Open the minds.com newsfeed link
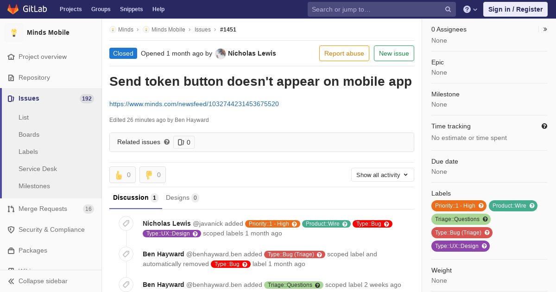Image resolution: width=556 pixels, height=292 pixels. pyautogui.click(x=194, y=104)
